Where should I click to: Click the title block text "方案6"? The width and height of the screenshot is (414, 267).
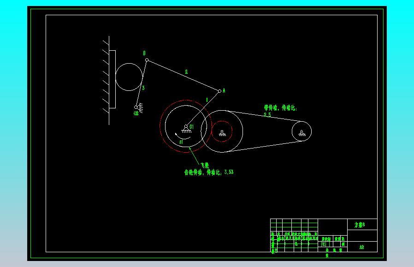click(x=360, y=225)
